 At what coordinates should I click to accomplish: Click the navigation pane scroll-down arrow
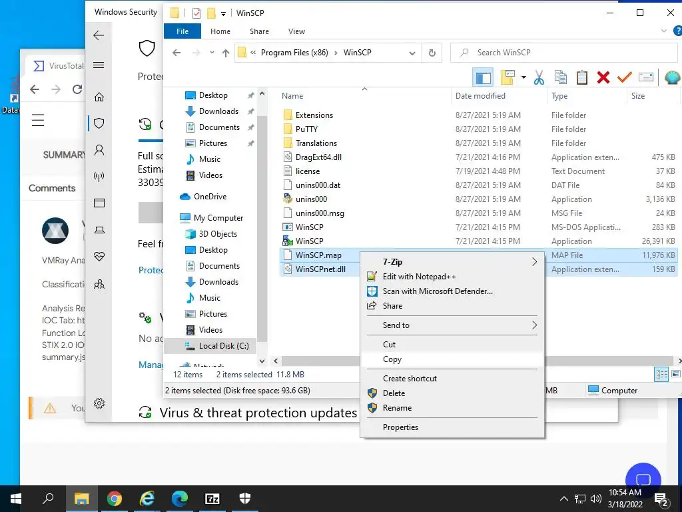[x=262, y=361]
